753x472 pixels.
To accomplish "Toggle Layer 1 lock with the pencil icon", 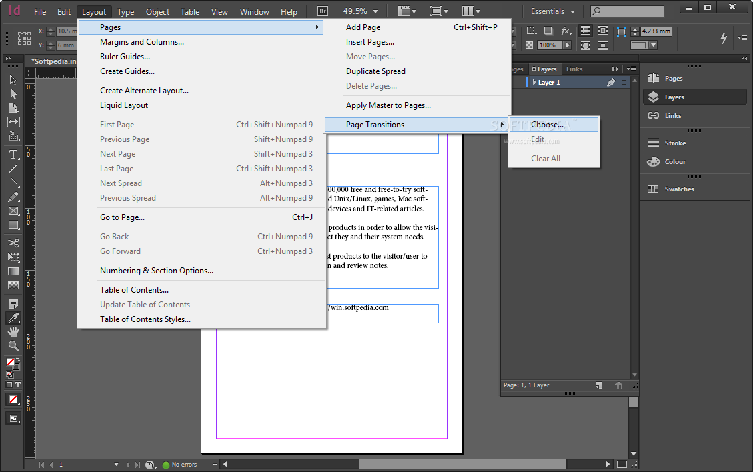I will 611,81.
